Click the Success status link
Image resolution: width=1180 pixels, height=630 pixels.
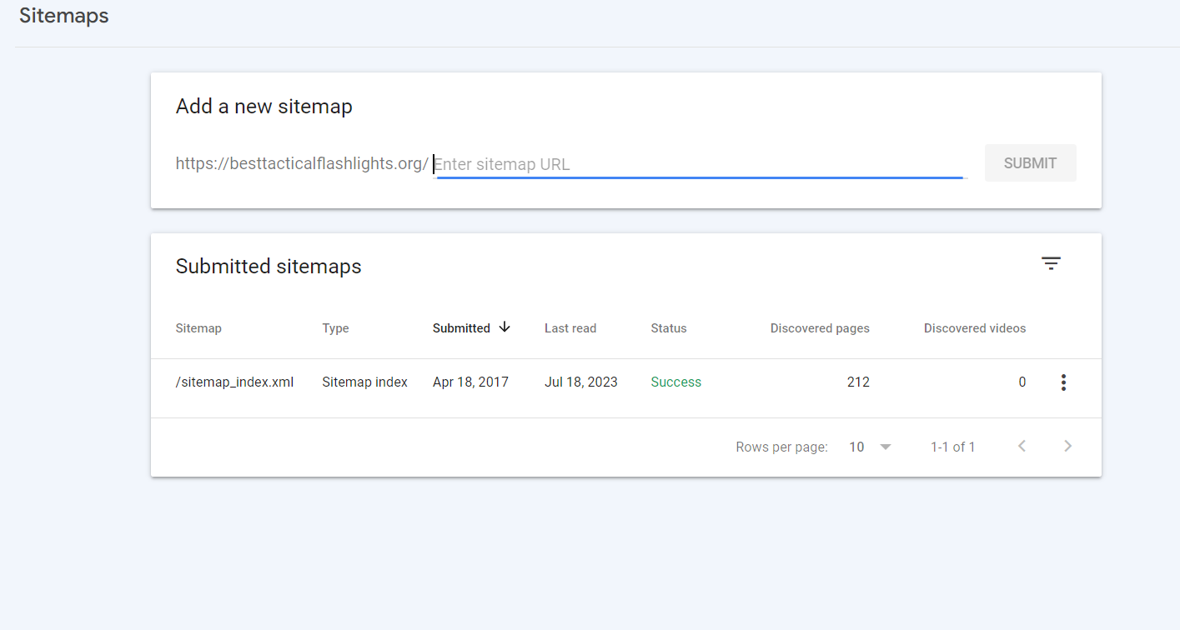(x=675, y=382)
